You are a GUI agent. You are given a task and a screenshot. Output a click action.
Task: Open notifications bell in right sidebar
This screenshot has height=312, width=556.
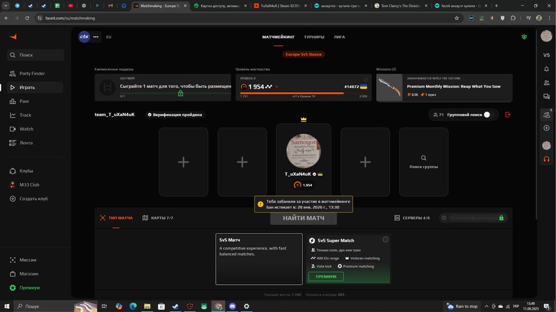pos(547,69)
